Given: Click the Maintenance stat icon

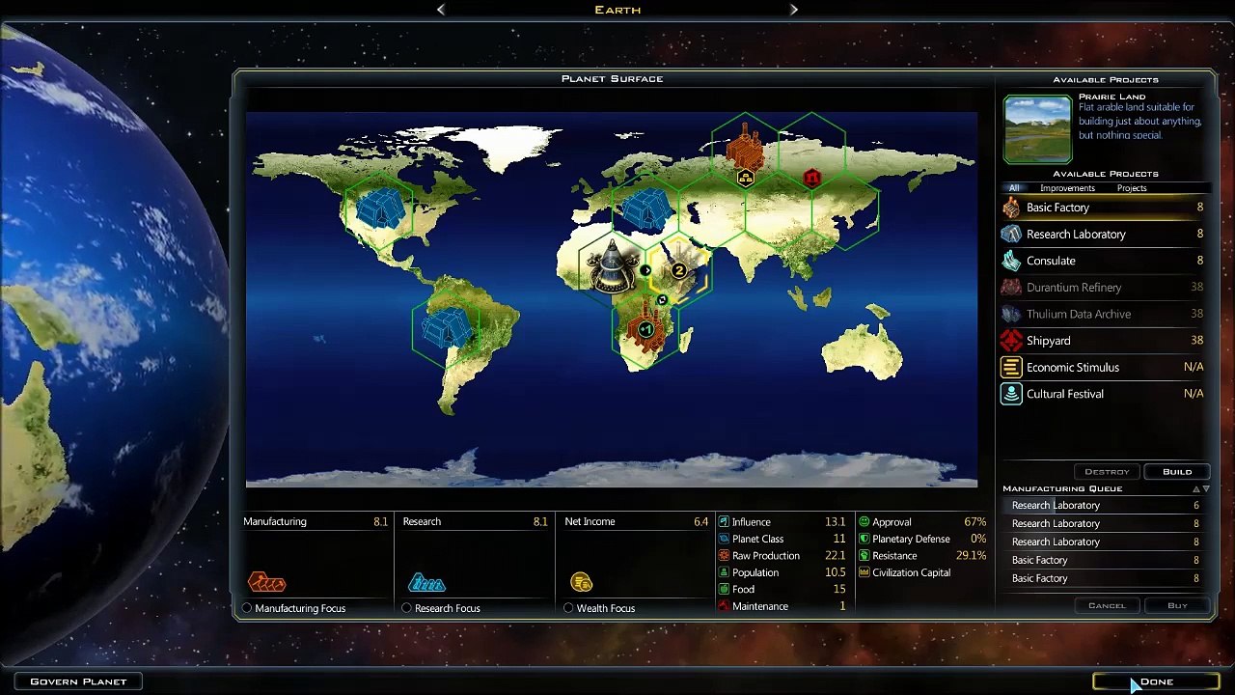Looking at the screenshot, I should pos(724,606).
